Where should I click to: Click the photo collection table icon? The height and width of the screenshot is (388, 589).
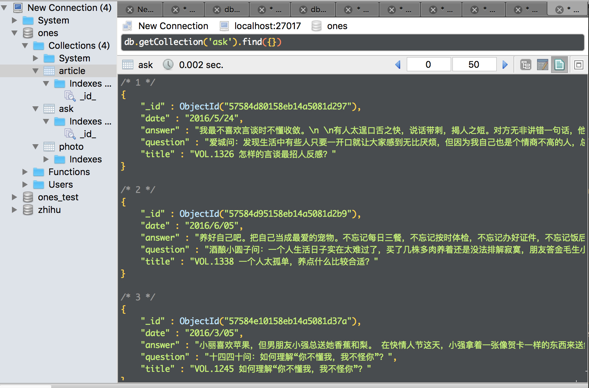(x=49, y=147)
